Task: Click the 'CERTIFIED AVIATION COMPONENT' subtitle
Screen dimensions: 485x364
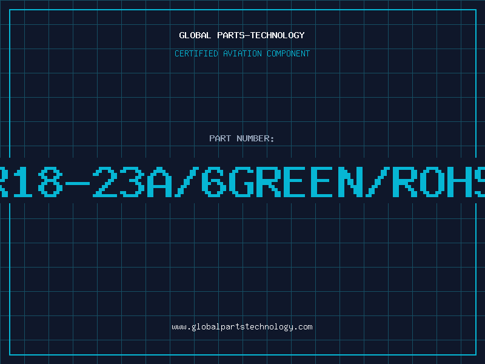Action: point(242,53)
